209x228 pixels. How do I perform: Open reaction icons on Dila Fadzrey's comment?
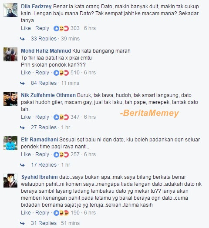click(61, 28)
